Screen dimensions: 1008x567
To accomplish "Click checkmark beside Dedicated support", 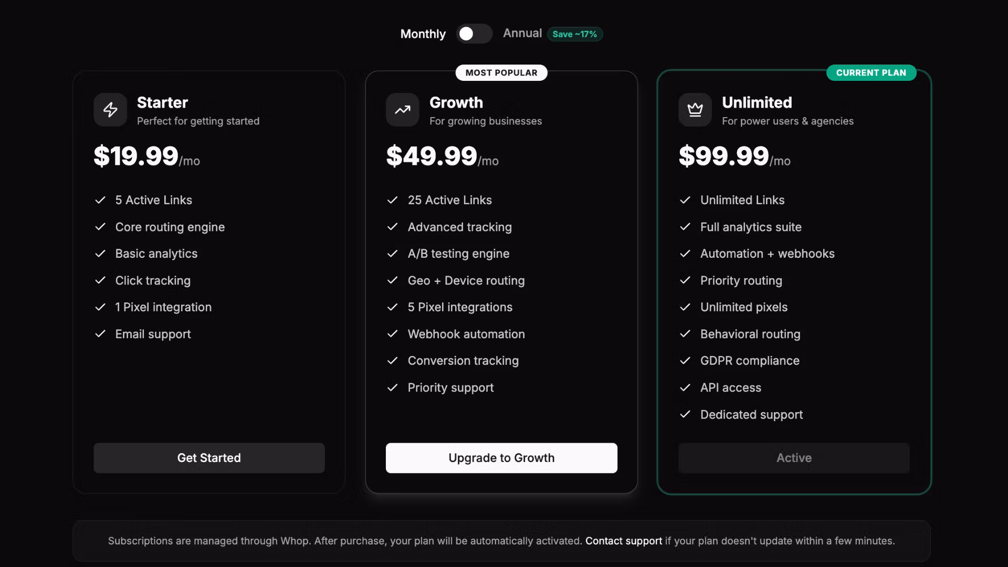I will coord(685,414).
